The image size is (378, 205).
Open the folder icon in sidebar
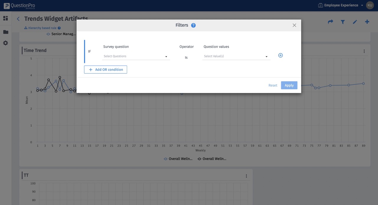point(6,32)
